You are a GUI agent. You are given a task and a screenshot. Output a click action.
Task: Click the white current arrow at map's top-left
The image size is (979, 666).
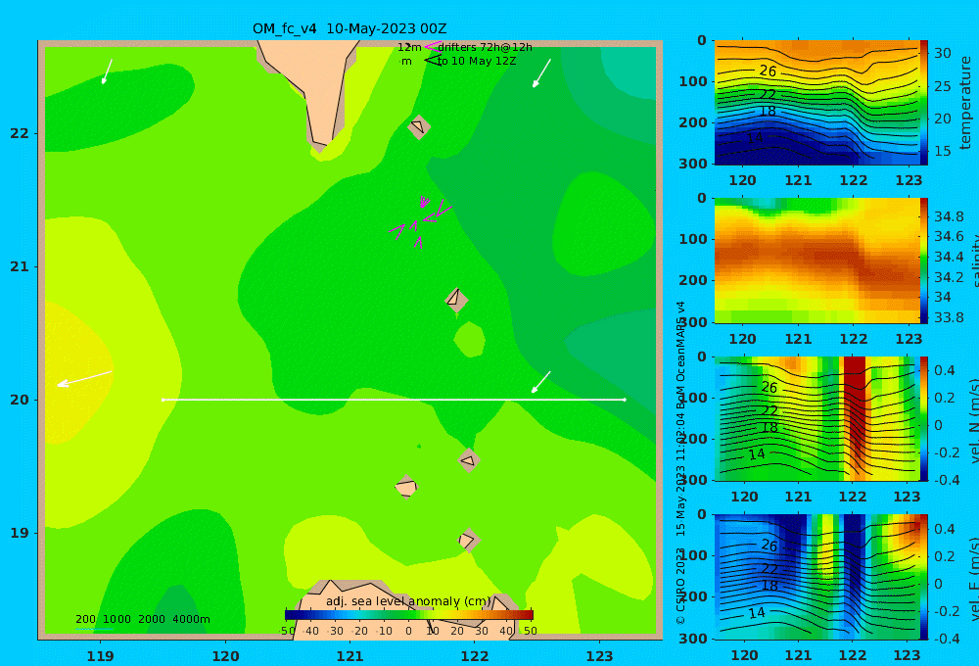point(108,71)
